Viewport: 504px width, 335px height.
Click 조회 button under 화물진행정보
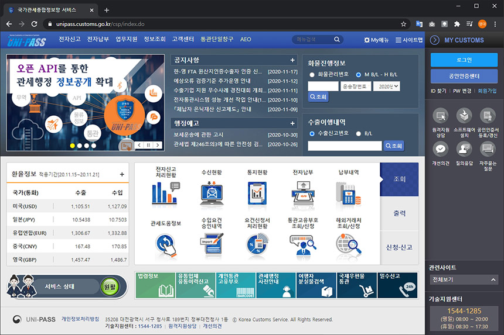click(x=318, y=97)
